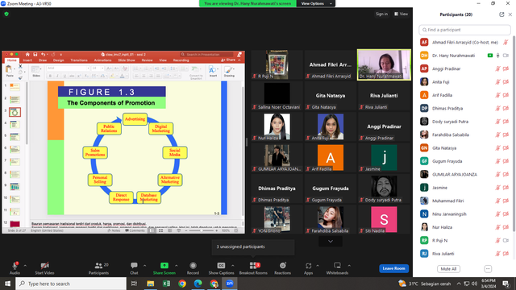Open the View Options dropdown
The width and height of the screenshot is (516, 290).
point(316,3)
